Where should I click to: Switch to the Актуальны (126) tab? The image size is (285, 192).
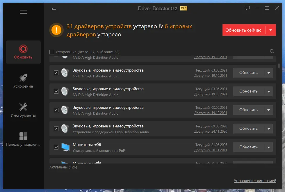(63, 167)
